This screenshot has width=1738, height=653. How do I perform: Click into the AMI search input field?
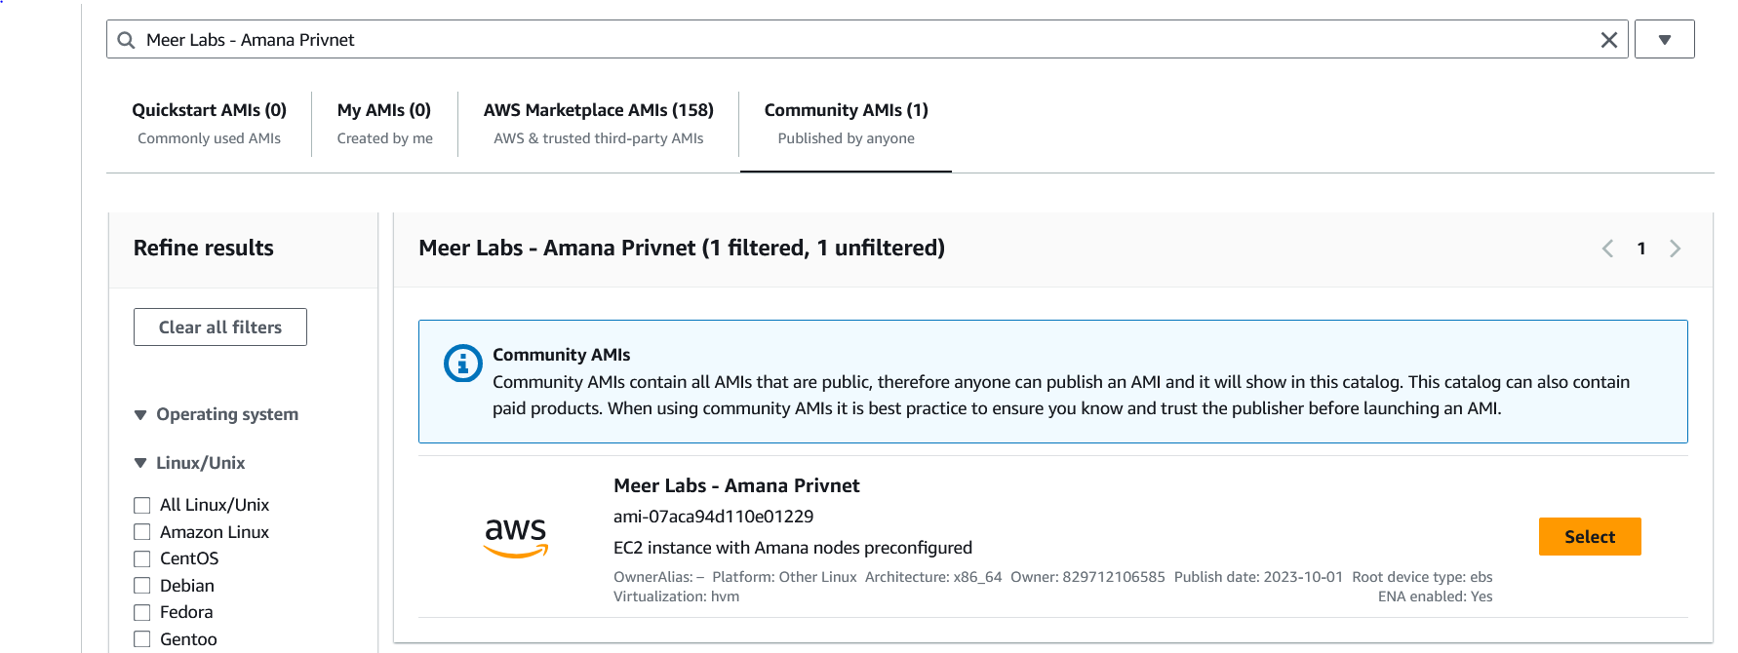(x=858, y=40)
